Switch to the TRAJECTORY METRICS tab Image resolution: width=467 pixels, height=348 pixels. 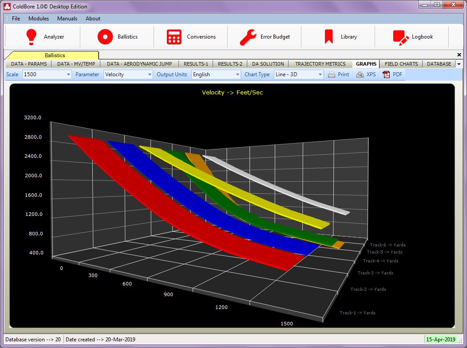(x=321, y=64)
